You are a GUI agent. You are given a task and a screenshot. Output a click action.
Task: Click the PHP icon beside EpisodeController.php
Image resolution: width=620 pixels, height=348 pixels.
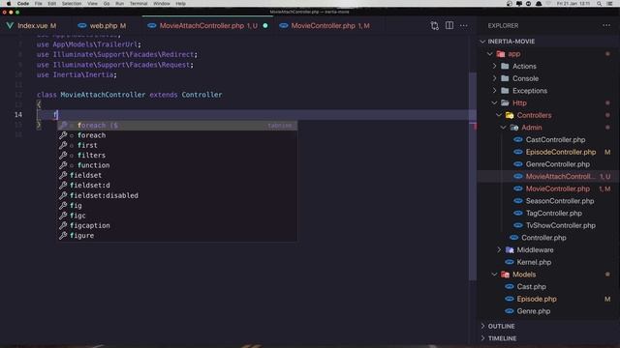[x=518, y=152]
